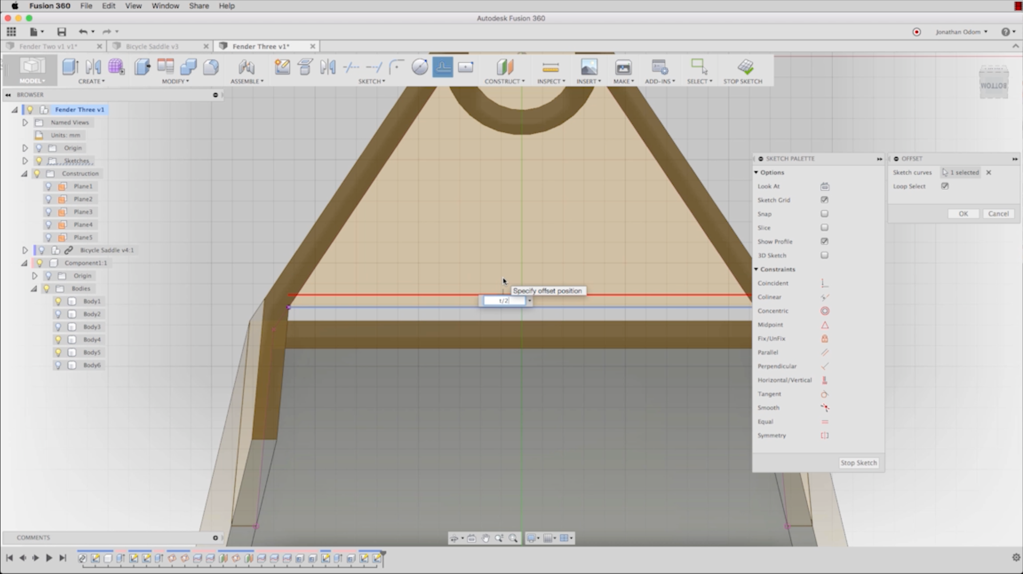Open the File menu
This screenshot has height=574, width=1023.
click(86, 6)
